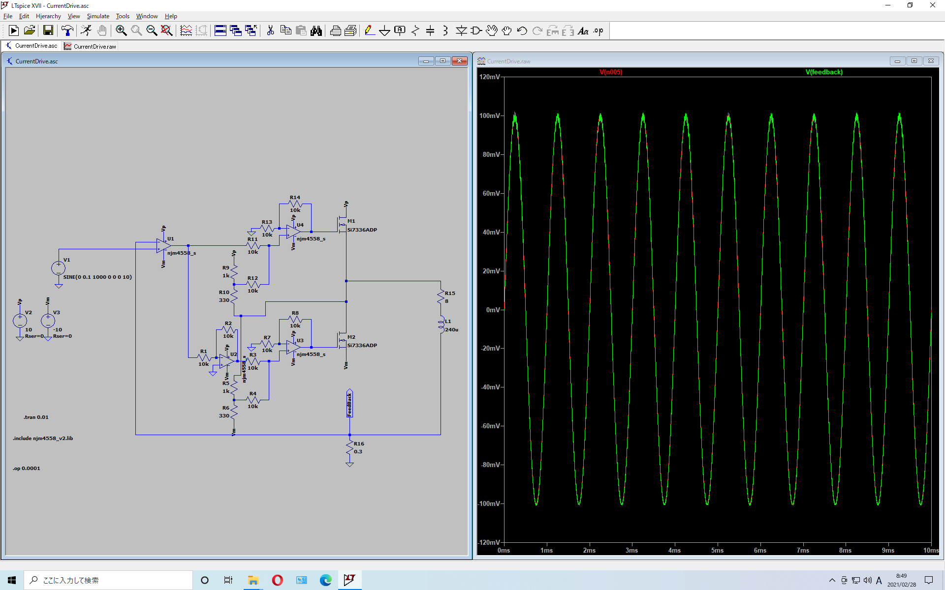
Task: Open Microsoft Edge from the taskbar
Action: click(x=325, y=580)
